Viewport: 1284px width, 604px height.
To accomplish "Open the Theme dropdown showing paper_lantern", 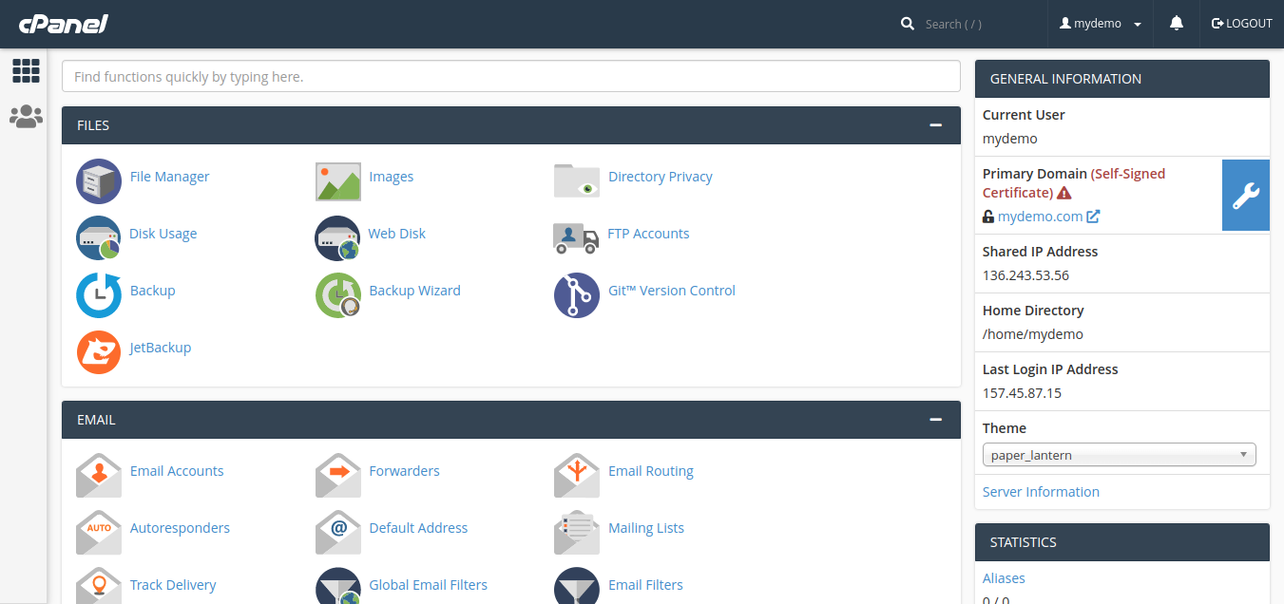I will tap(1119, 454).
